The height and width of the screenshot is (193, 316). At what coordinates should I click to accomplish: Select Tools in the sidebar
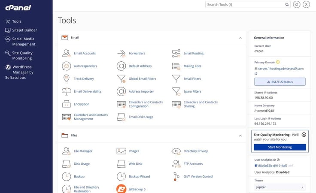[x=13, y=21]
